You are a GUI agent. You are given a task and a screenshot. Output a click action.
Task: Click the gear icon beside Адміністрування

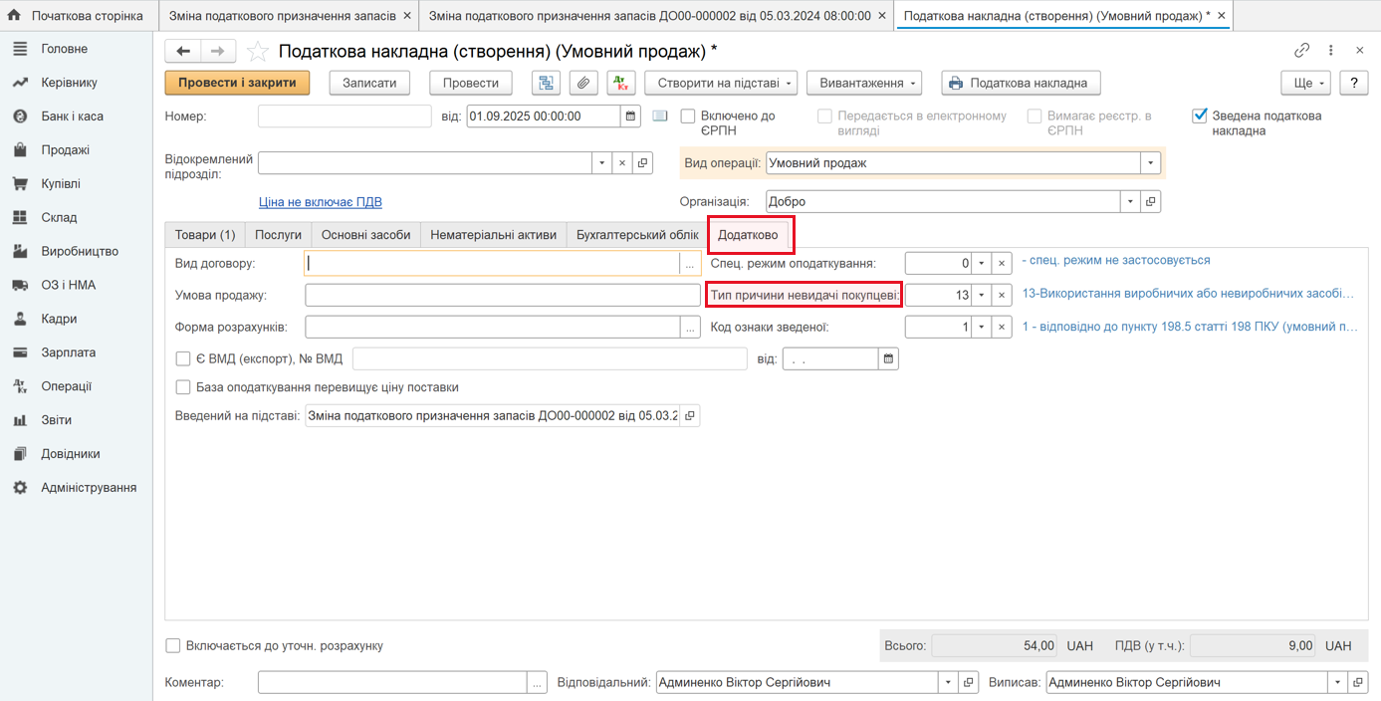pyautogui.click(x=20, y=488)
